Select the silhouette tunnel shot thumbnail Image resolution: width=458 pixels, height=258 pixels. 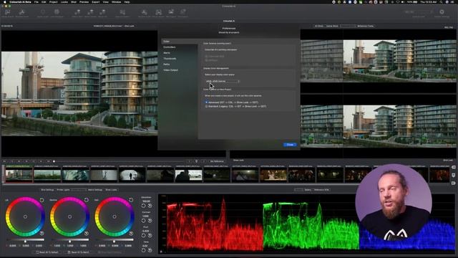coord(132,174)
